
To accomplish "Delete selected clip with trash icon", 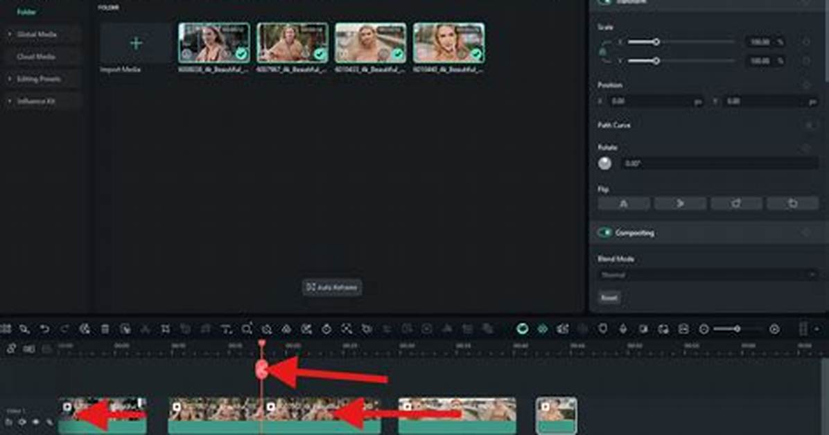I will point(105,329).
